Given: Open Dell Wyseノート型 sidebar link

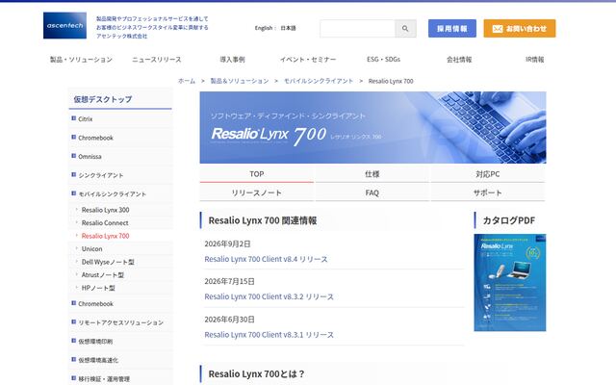Looking at the screenshot, I should [x=108, y=262].
